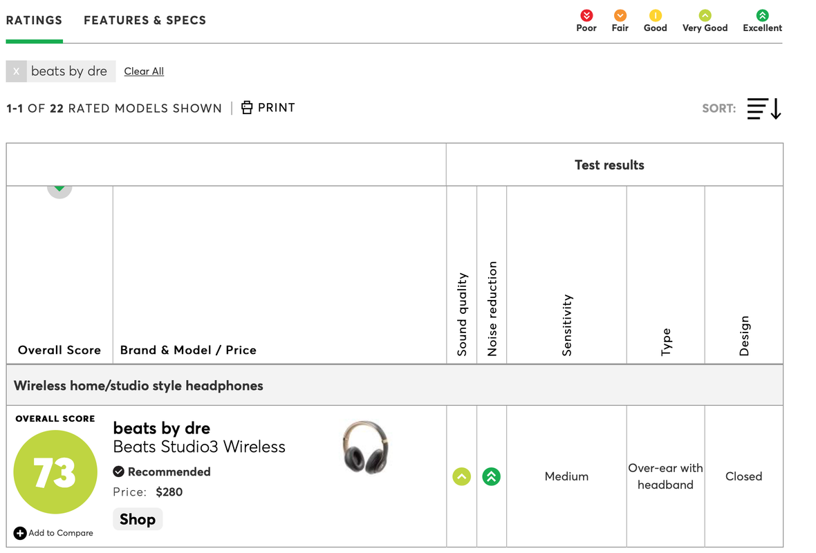This screenshot has height=553, width=816.
Task: Click the PRINT text label
Action: (x=277, y=108)
